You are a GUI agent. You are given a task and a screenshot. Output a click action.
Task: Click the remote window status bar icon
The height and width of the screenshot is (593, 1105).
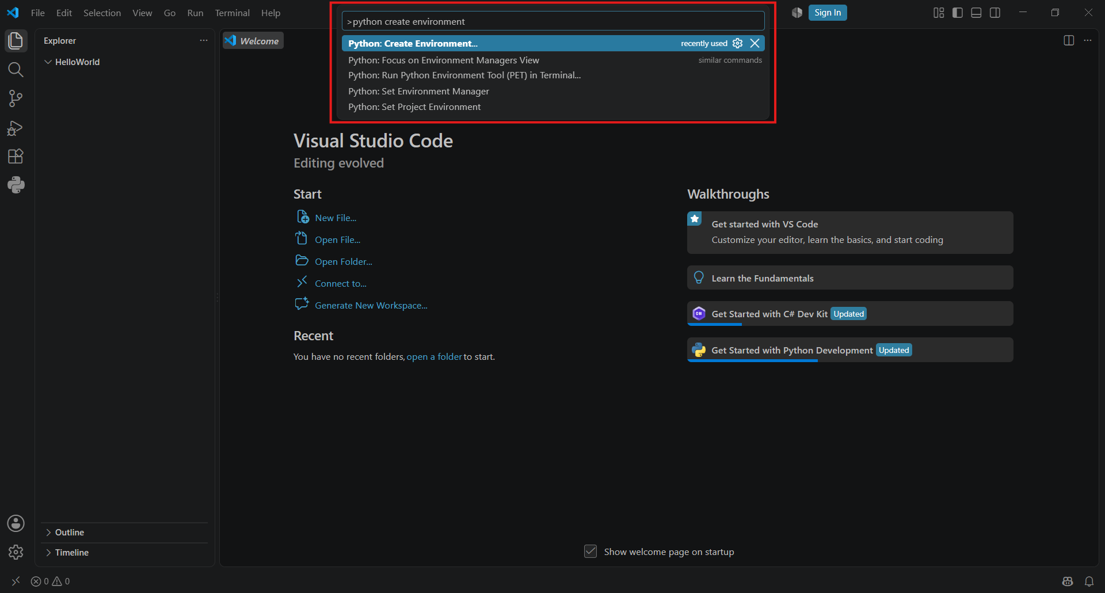tap(16, 581)
